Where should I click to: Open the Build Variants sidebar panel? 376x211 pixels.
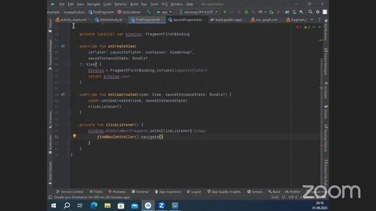[x=50, y=173]
